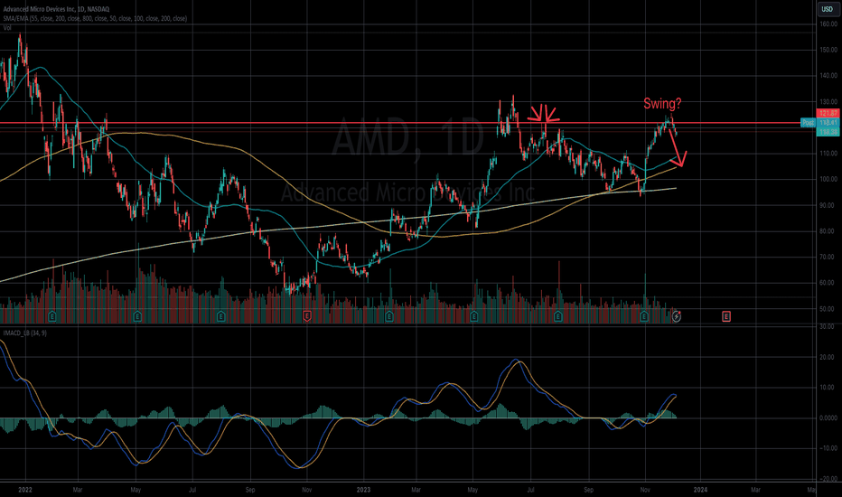
Task: Open the earnings marker just after 2023
Action: [388, 316]
